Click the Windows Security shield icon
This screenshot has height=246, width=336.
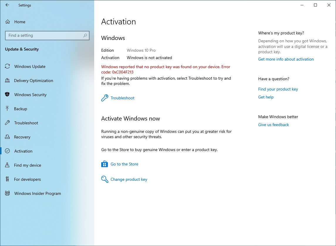point(7,94)
